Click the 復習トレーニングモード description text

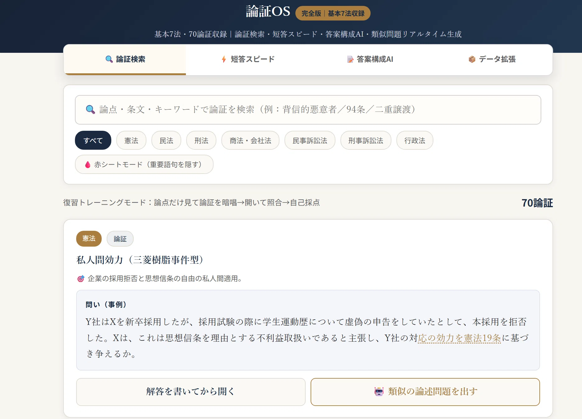(192, 203)
